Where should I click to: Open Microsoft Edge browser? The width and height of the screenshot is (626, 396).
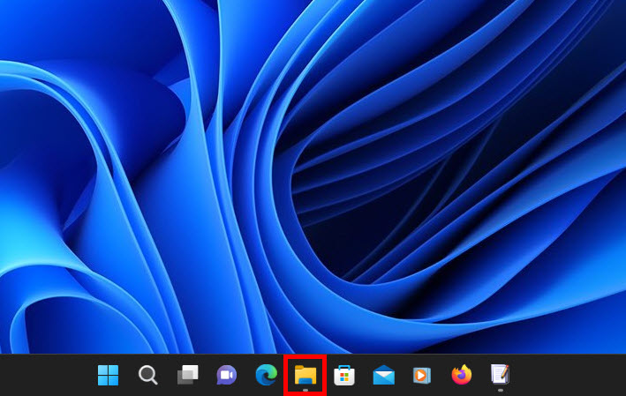[266, 375]
